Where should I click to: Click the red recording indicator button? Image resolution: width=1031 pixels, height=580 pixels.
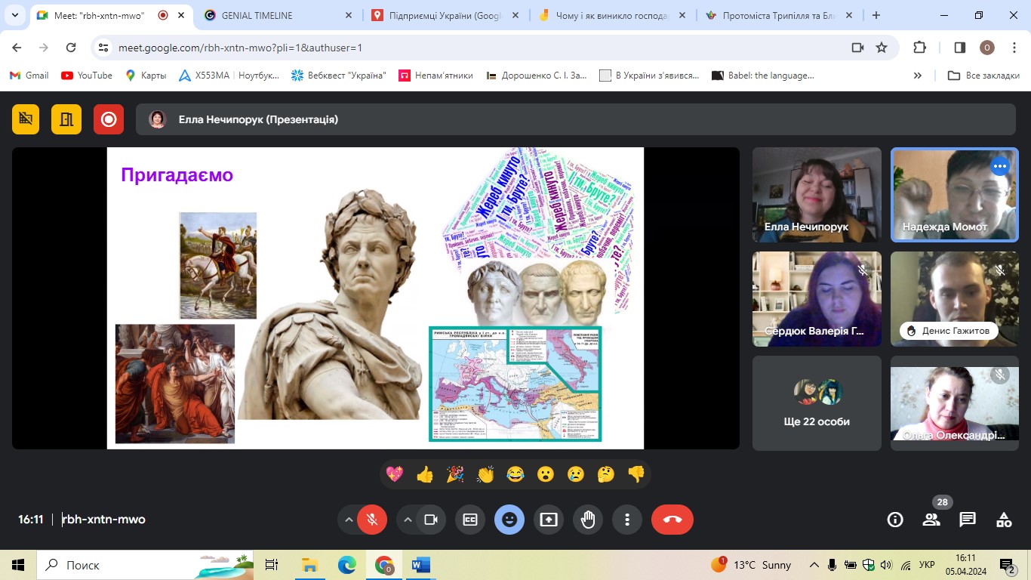tap(109, 119)
